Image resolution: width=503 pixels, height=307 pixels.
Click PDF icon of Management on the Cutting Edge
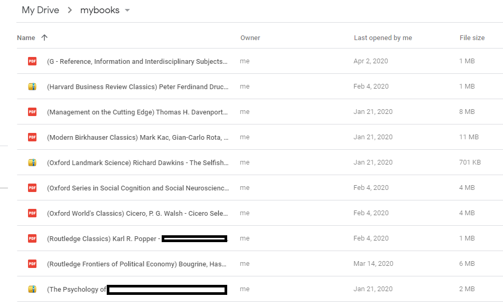click(32, 112)
